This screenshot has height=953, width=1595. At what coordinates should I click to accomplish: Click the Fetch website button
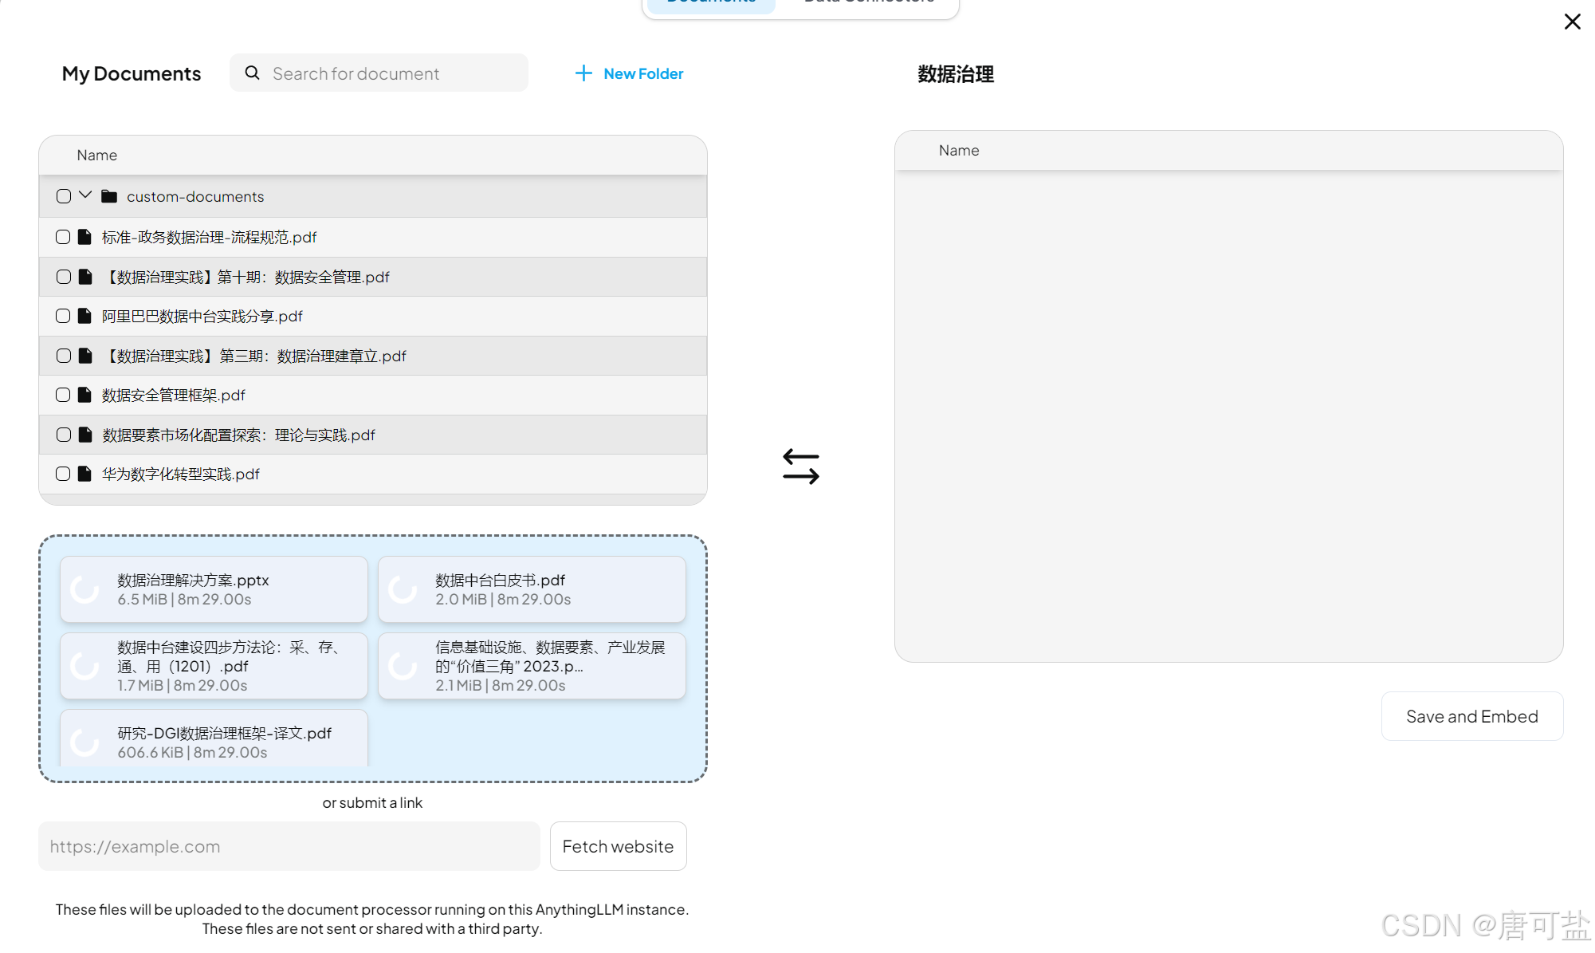618,846
